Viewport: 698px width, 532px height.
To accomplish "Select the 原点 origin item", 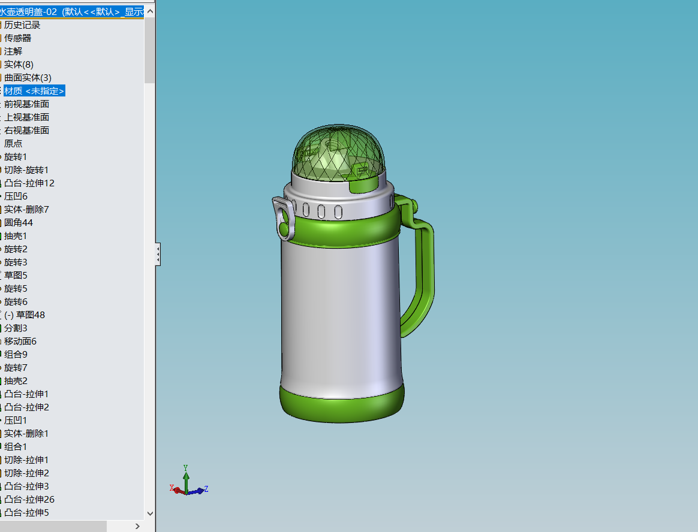I will (13, 144).
